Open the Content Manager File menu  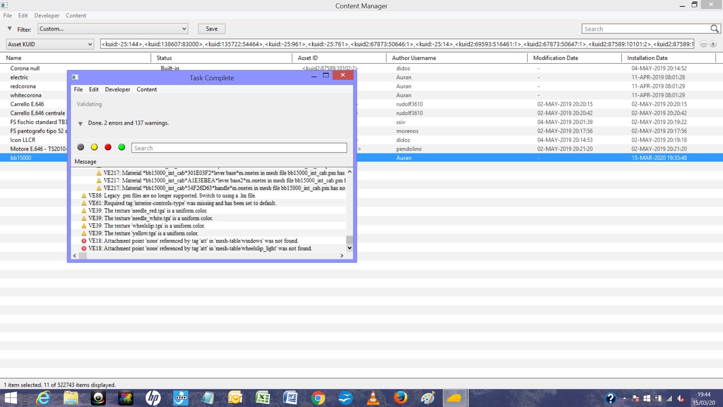(8, 15)
